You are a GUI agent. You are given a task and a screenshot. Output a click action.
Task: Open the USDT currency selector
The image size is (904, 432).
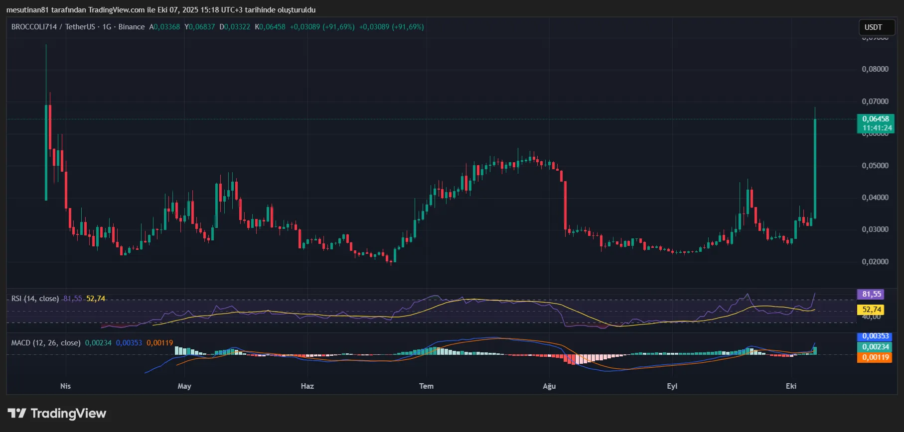tap(873, 27)
